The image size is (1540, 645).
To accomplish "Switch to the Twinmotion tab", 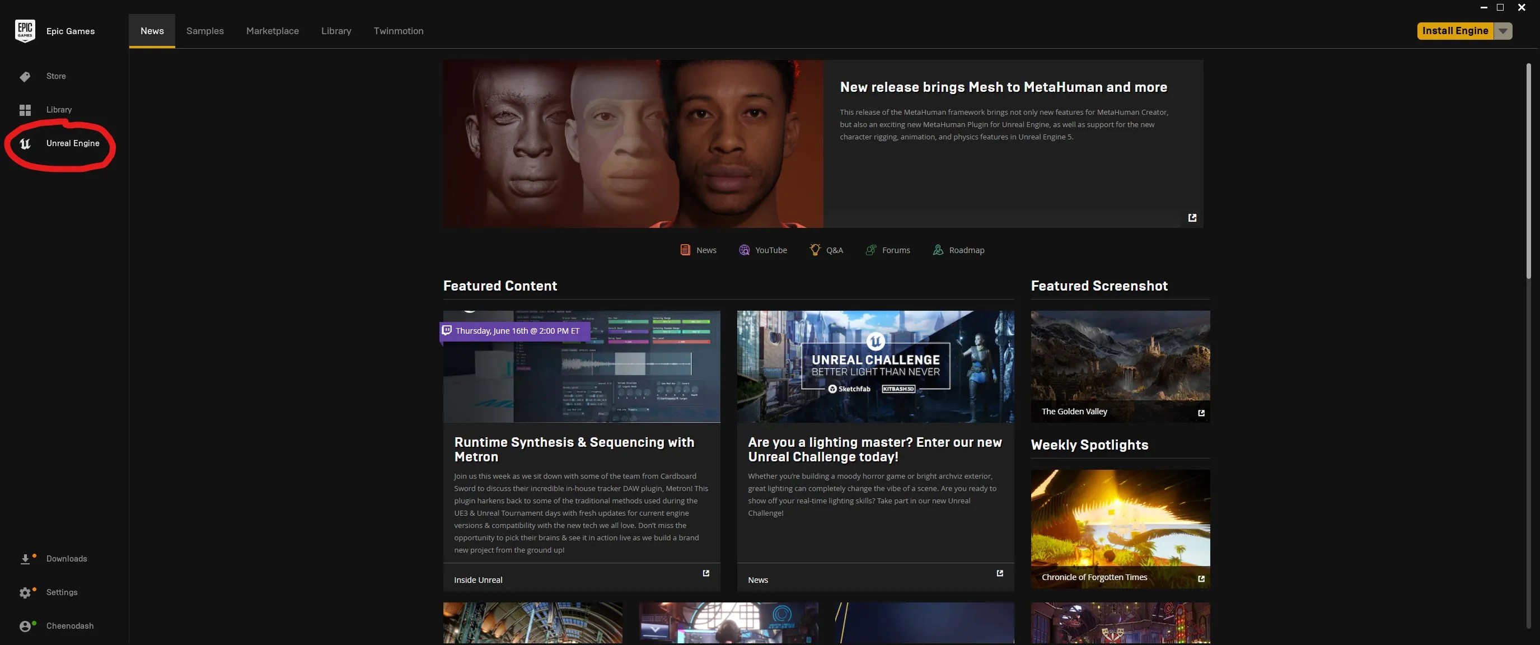I will click(x=397, y=30).
